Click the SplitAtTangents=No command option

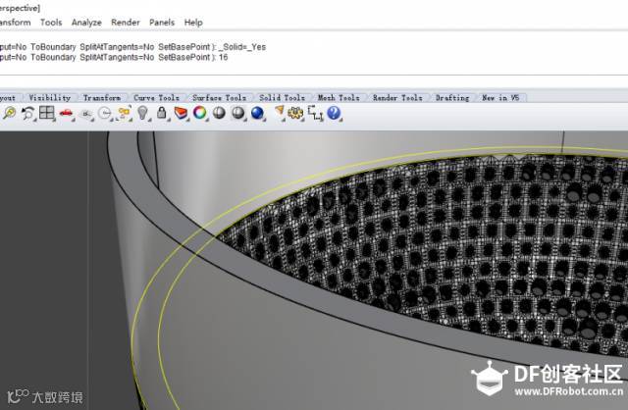coord(117,57)
